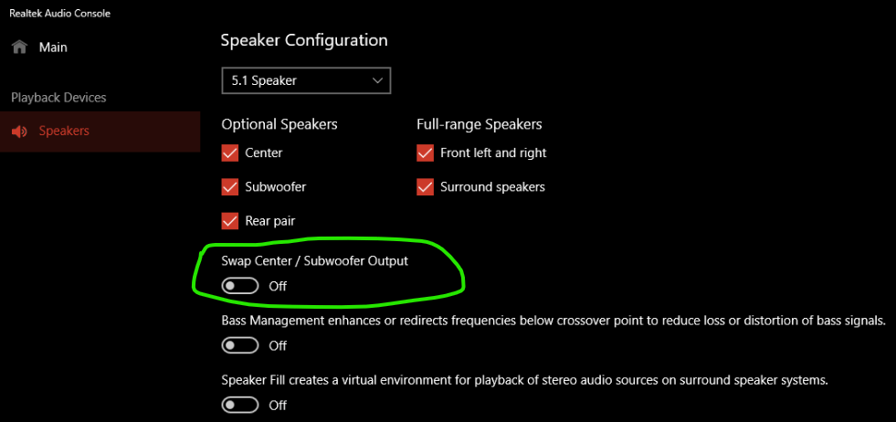Open the 5.1 Speaker configuration dropdown
Screen dimensions: 896x422
coord(306,80)
